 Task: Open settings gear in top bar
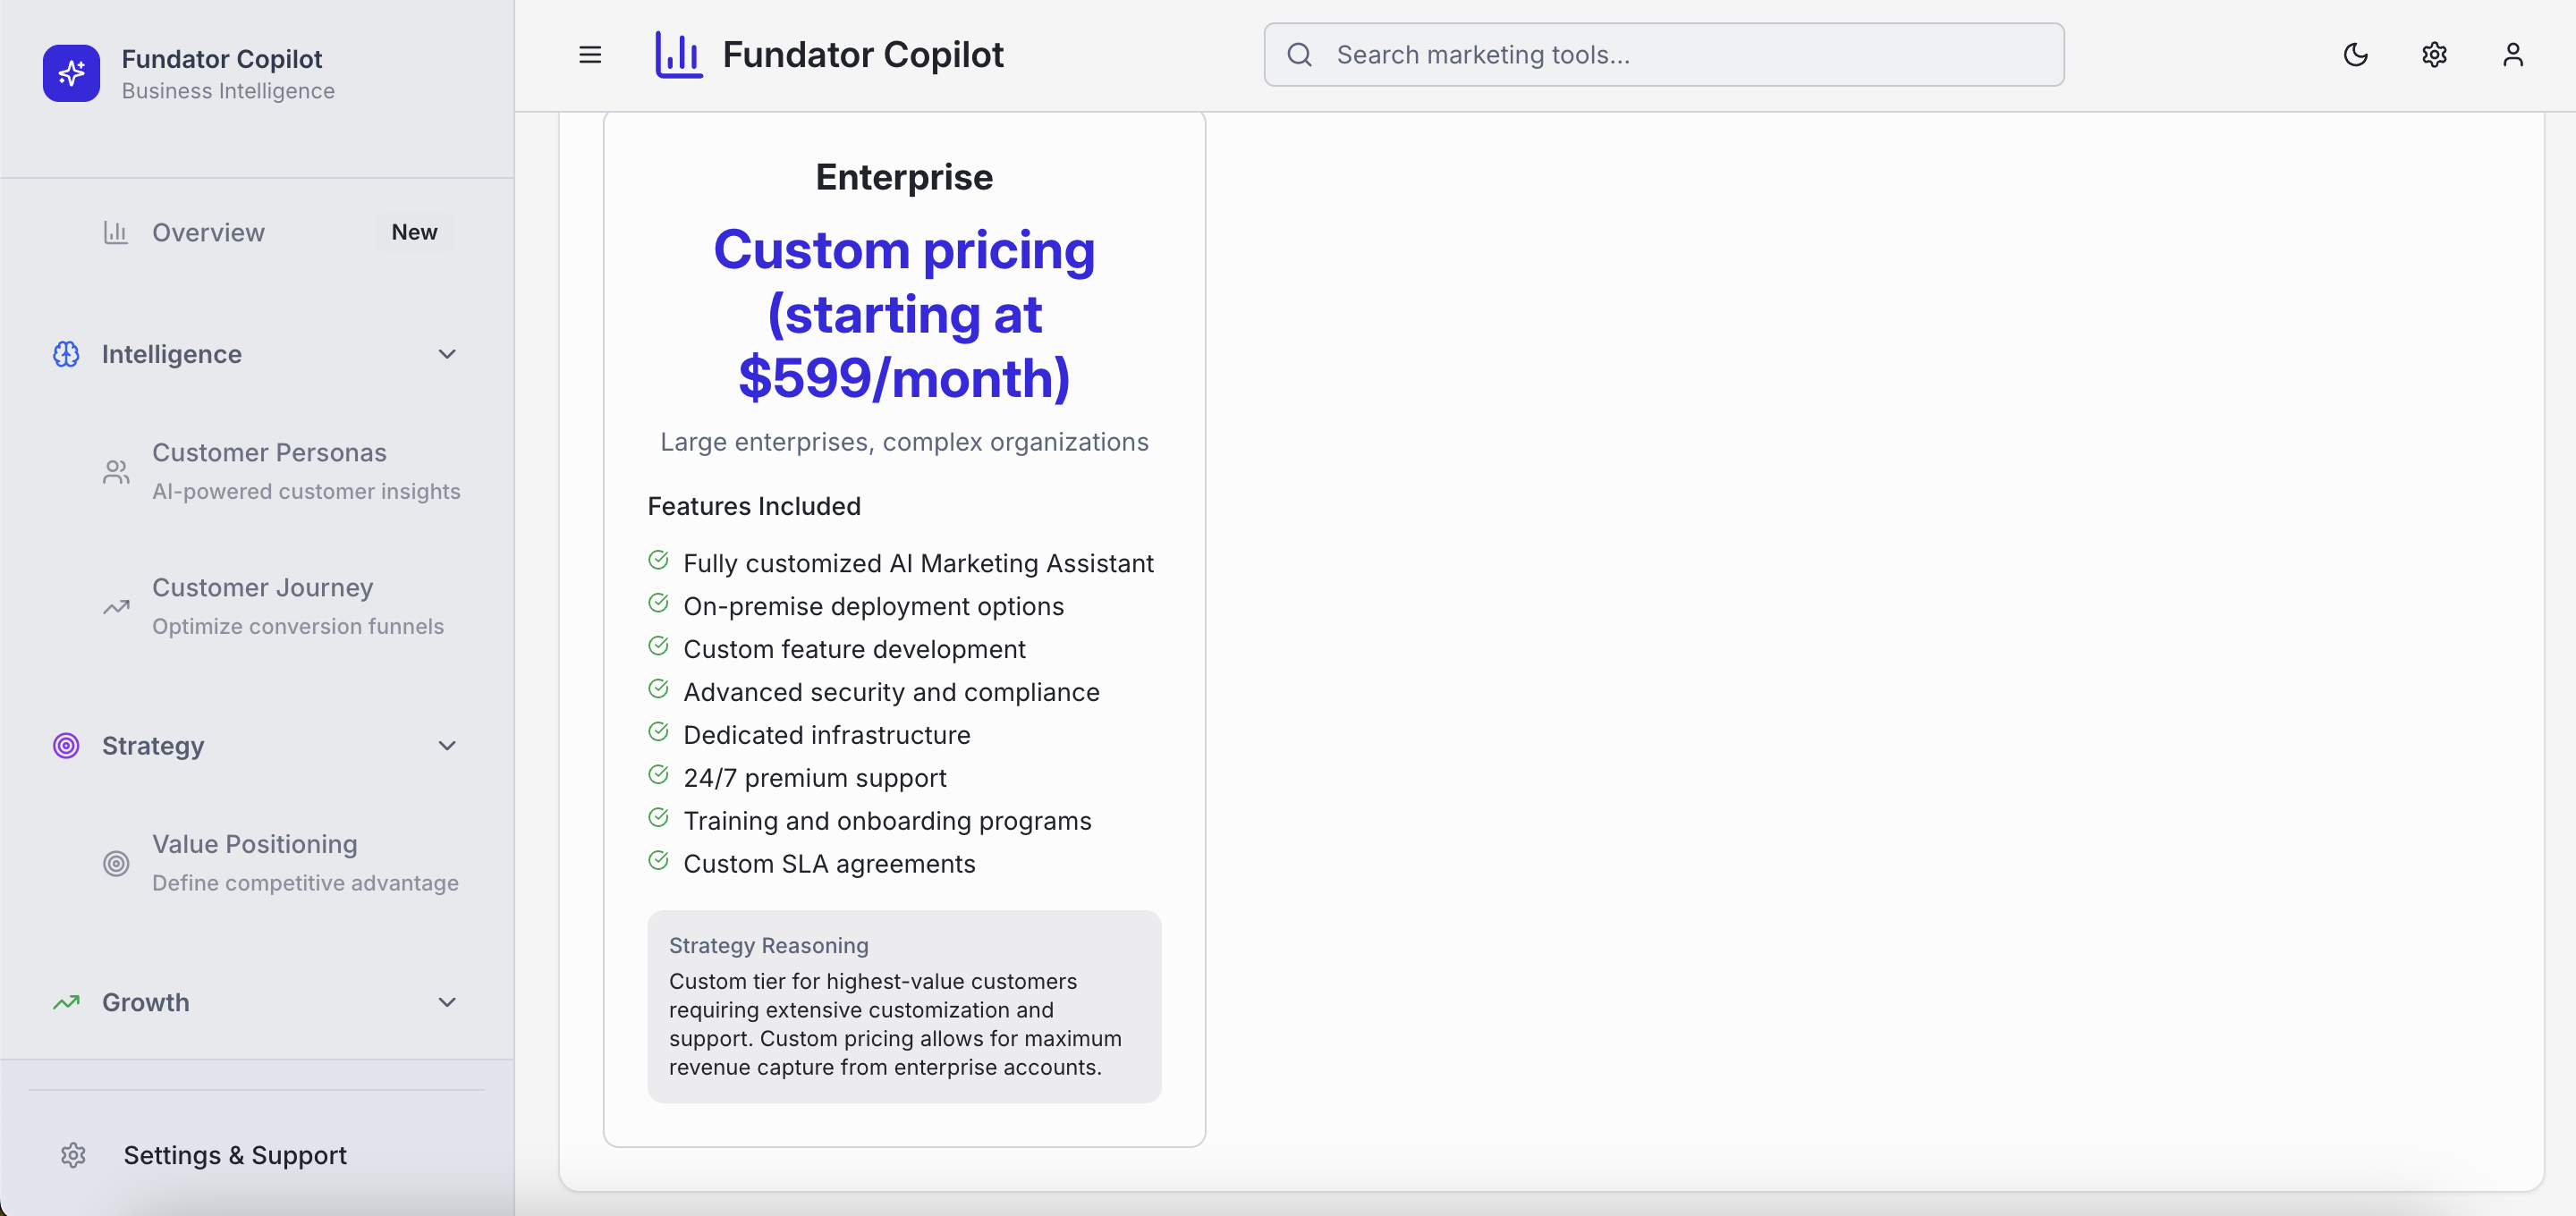2434,55
